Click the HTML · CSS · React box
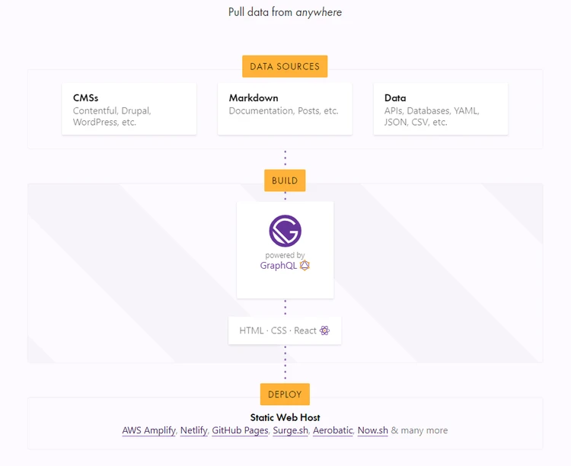The width and height of the screenshot is (571, 466). tap(285, 330)
